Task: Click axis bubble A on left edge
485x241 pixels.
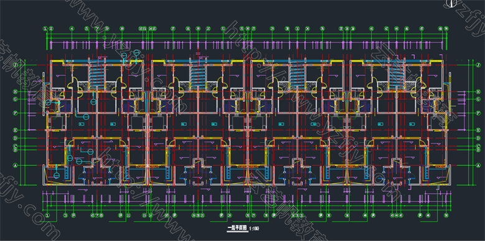Action: click(x=14, y=165)
